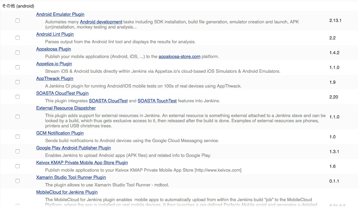Open the SOASTA TouchTest description link
Screen dimensions: 358x207
click(x=157, y=101)
